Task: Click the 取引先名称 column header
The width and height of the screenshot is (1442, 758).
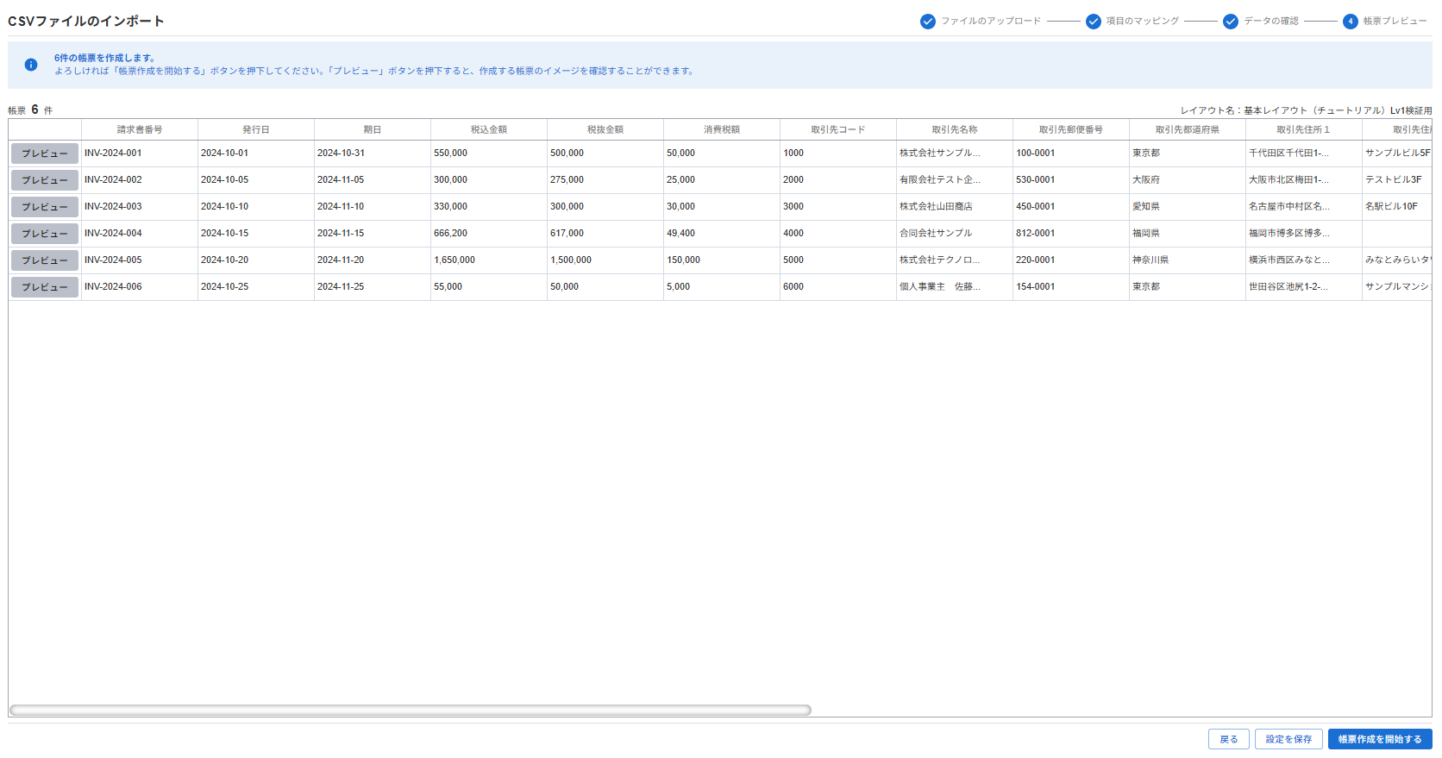Action: [954, 129]
